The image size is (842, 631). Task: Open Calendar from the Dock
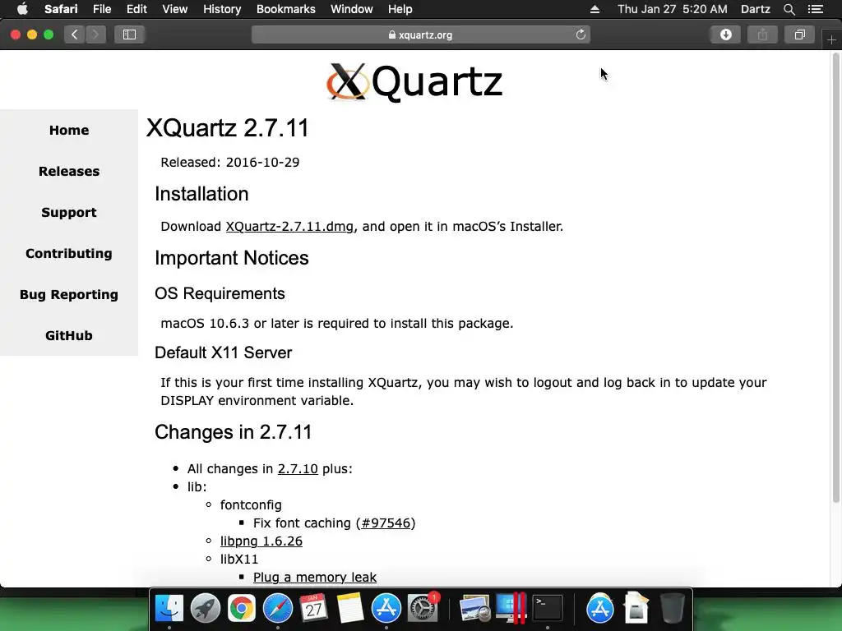[x=313, y=608]
